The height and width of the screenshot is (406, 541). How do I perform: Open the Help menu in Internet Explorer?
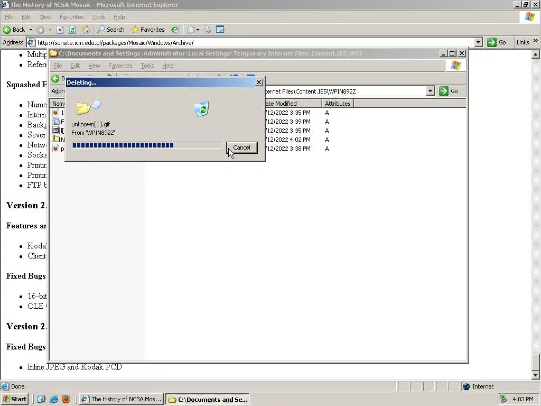pyautogui.click(x=119, y=17)
